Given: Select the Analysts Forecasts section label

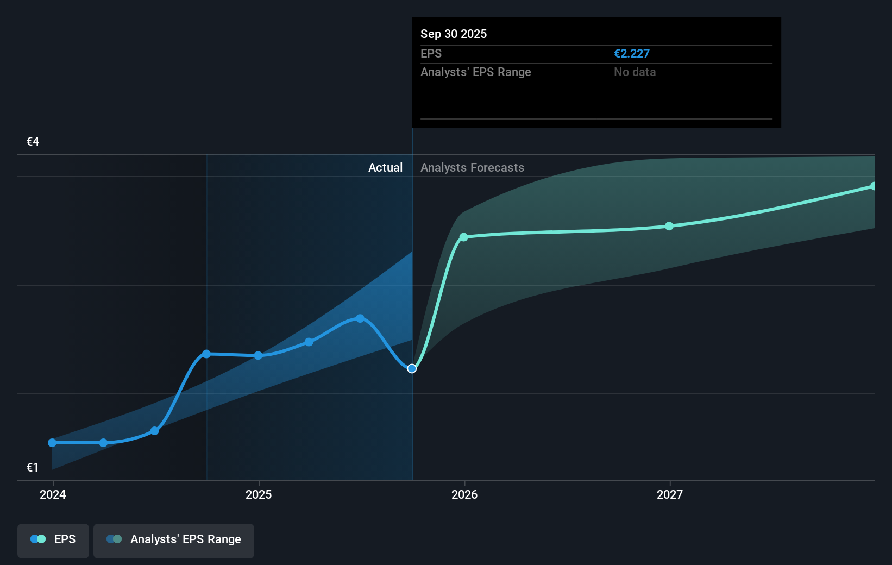Looking at the screenshot, I should (472, 167).
